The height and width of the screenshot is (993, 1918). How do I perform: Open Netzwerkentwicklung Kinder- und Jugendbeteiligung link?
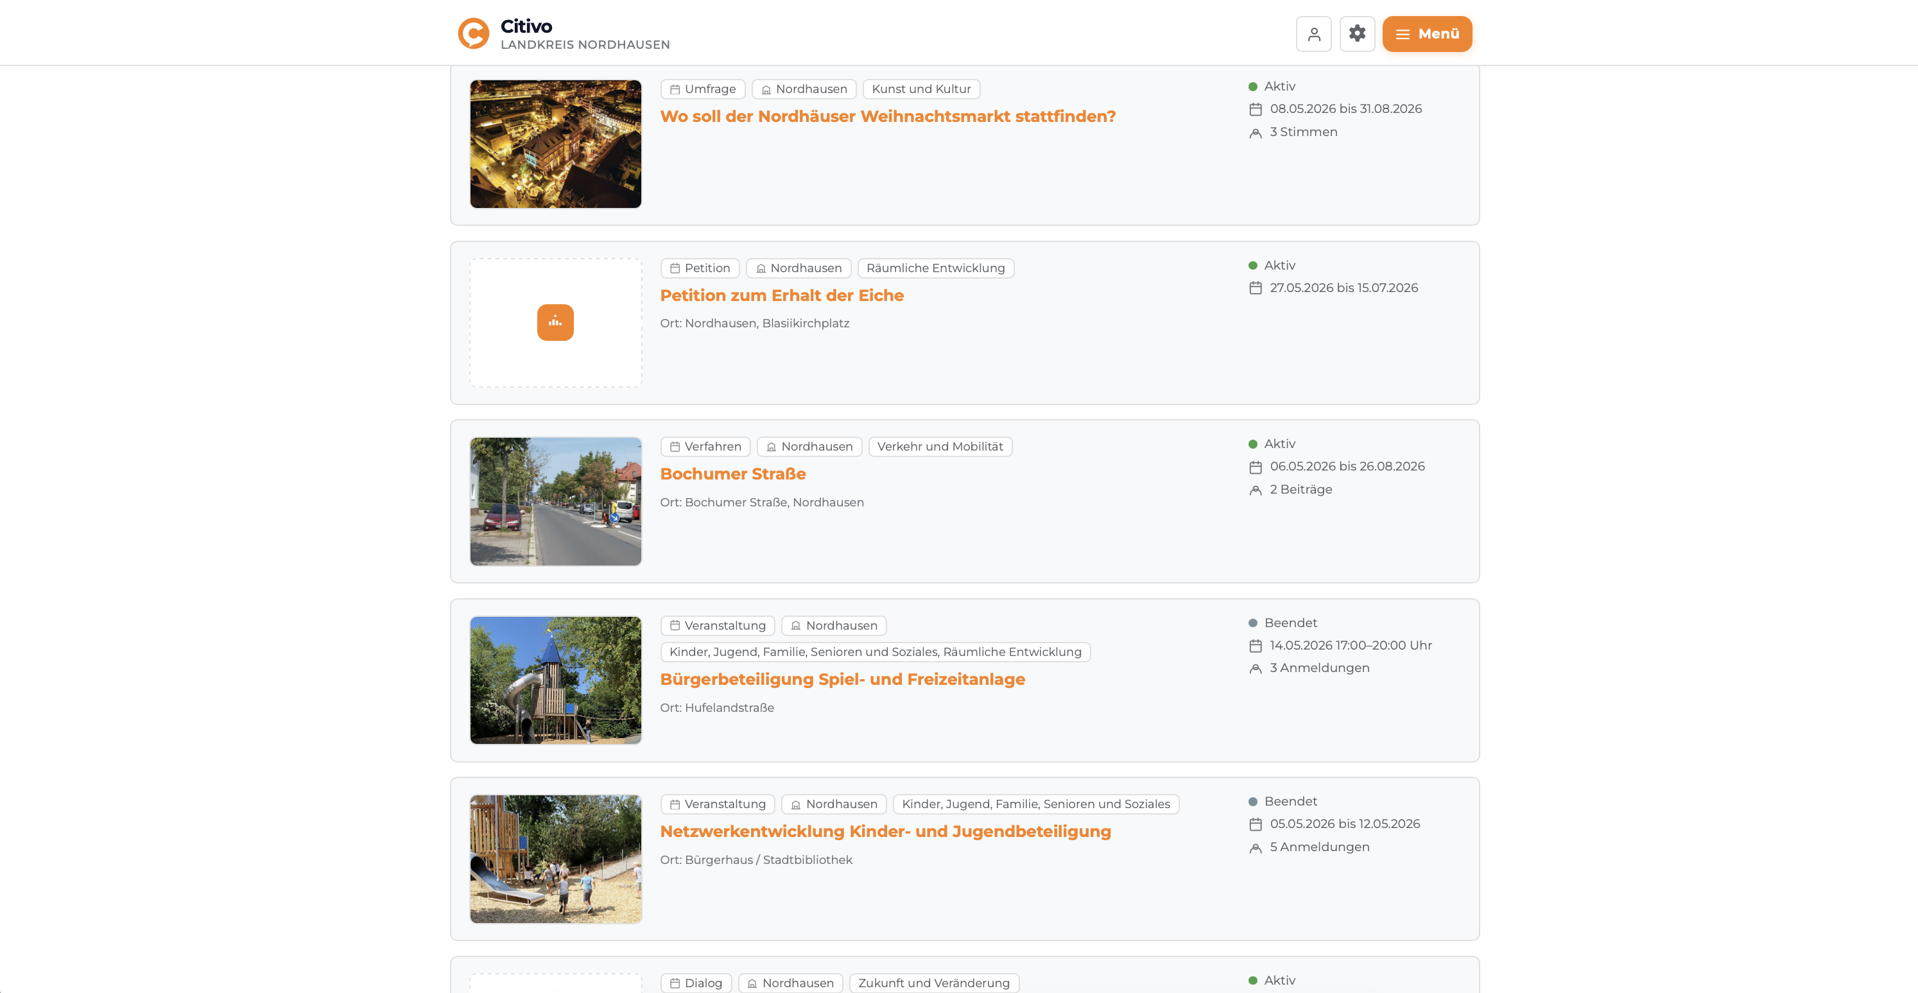coord(885,831)
